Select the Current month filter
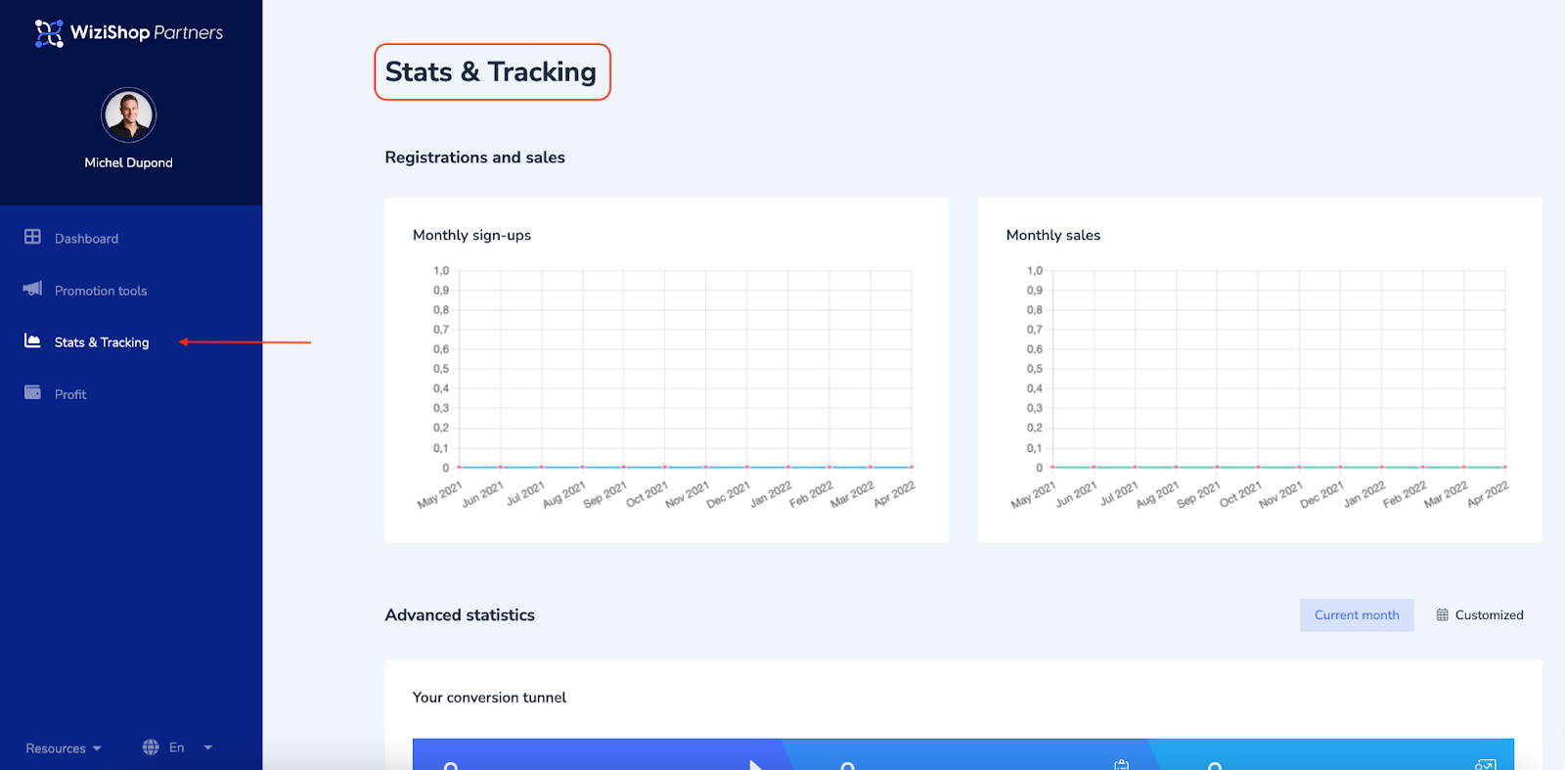The height and width of the screenshot is (770, 1565). pyautogui.click(x=1357, y=615)
